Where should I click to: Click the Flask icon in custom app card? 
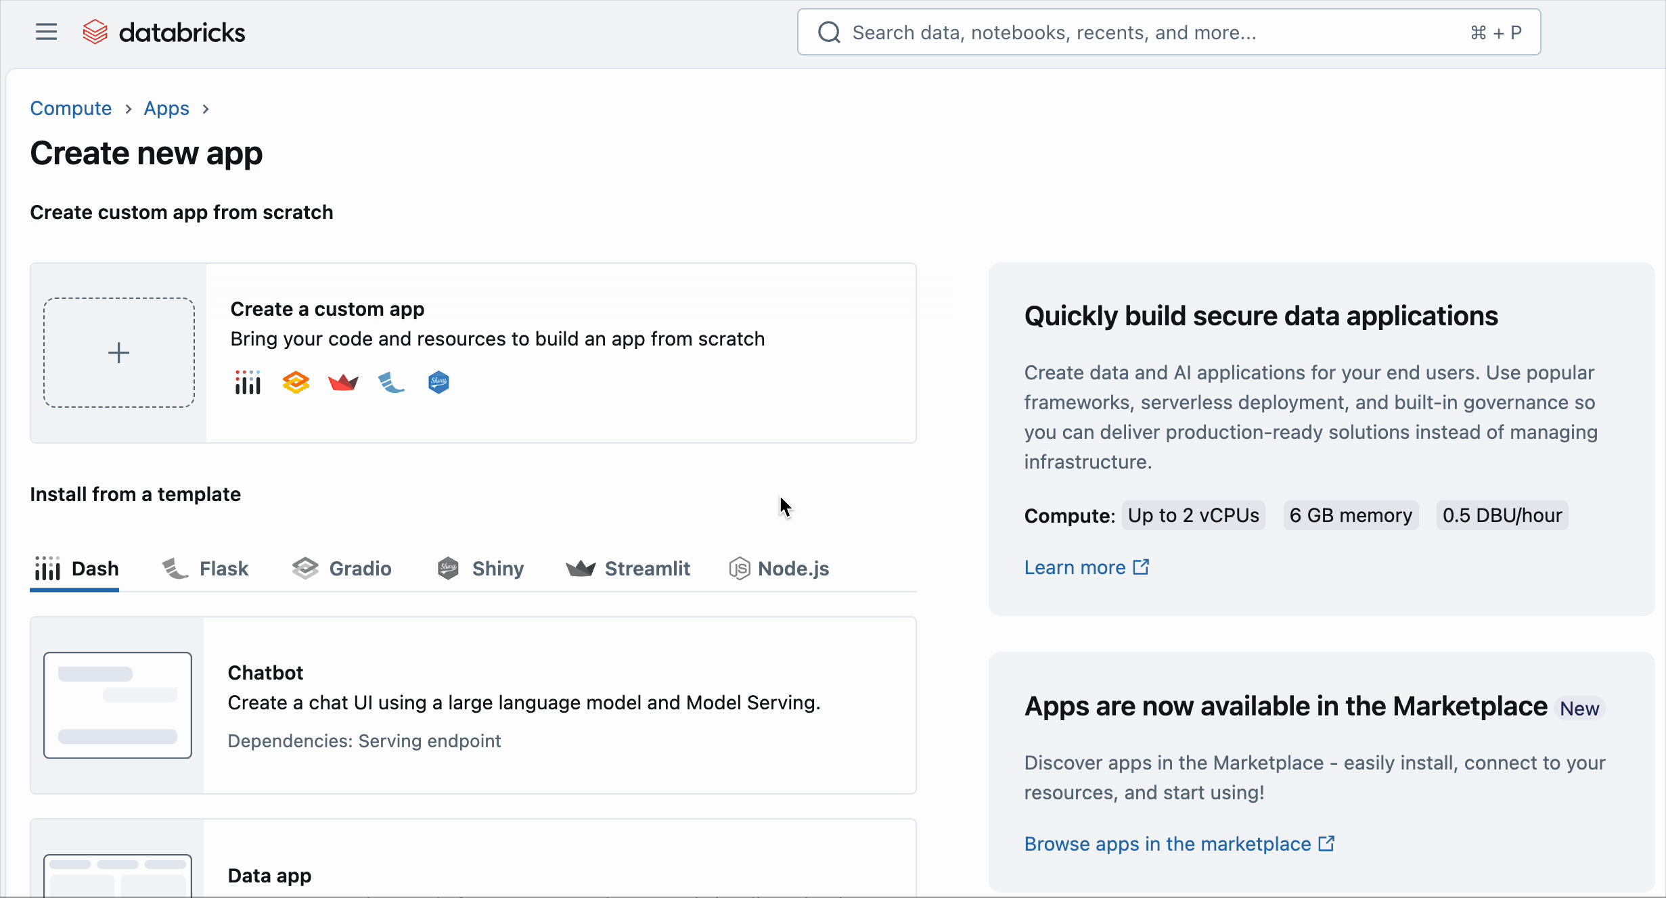(391, 383)
